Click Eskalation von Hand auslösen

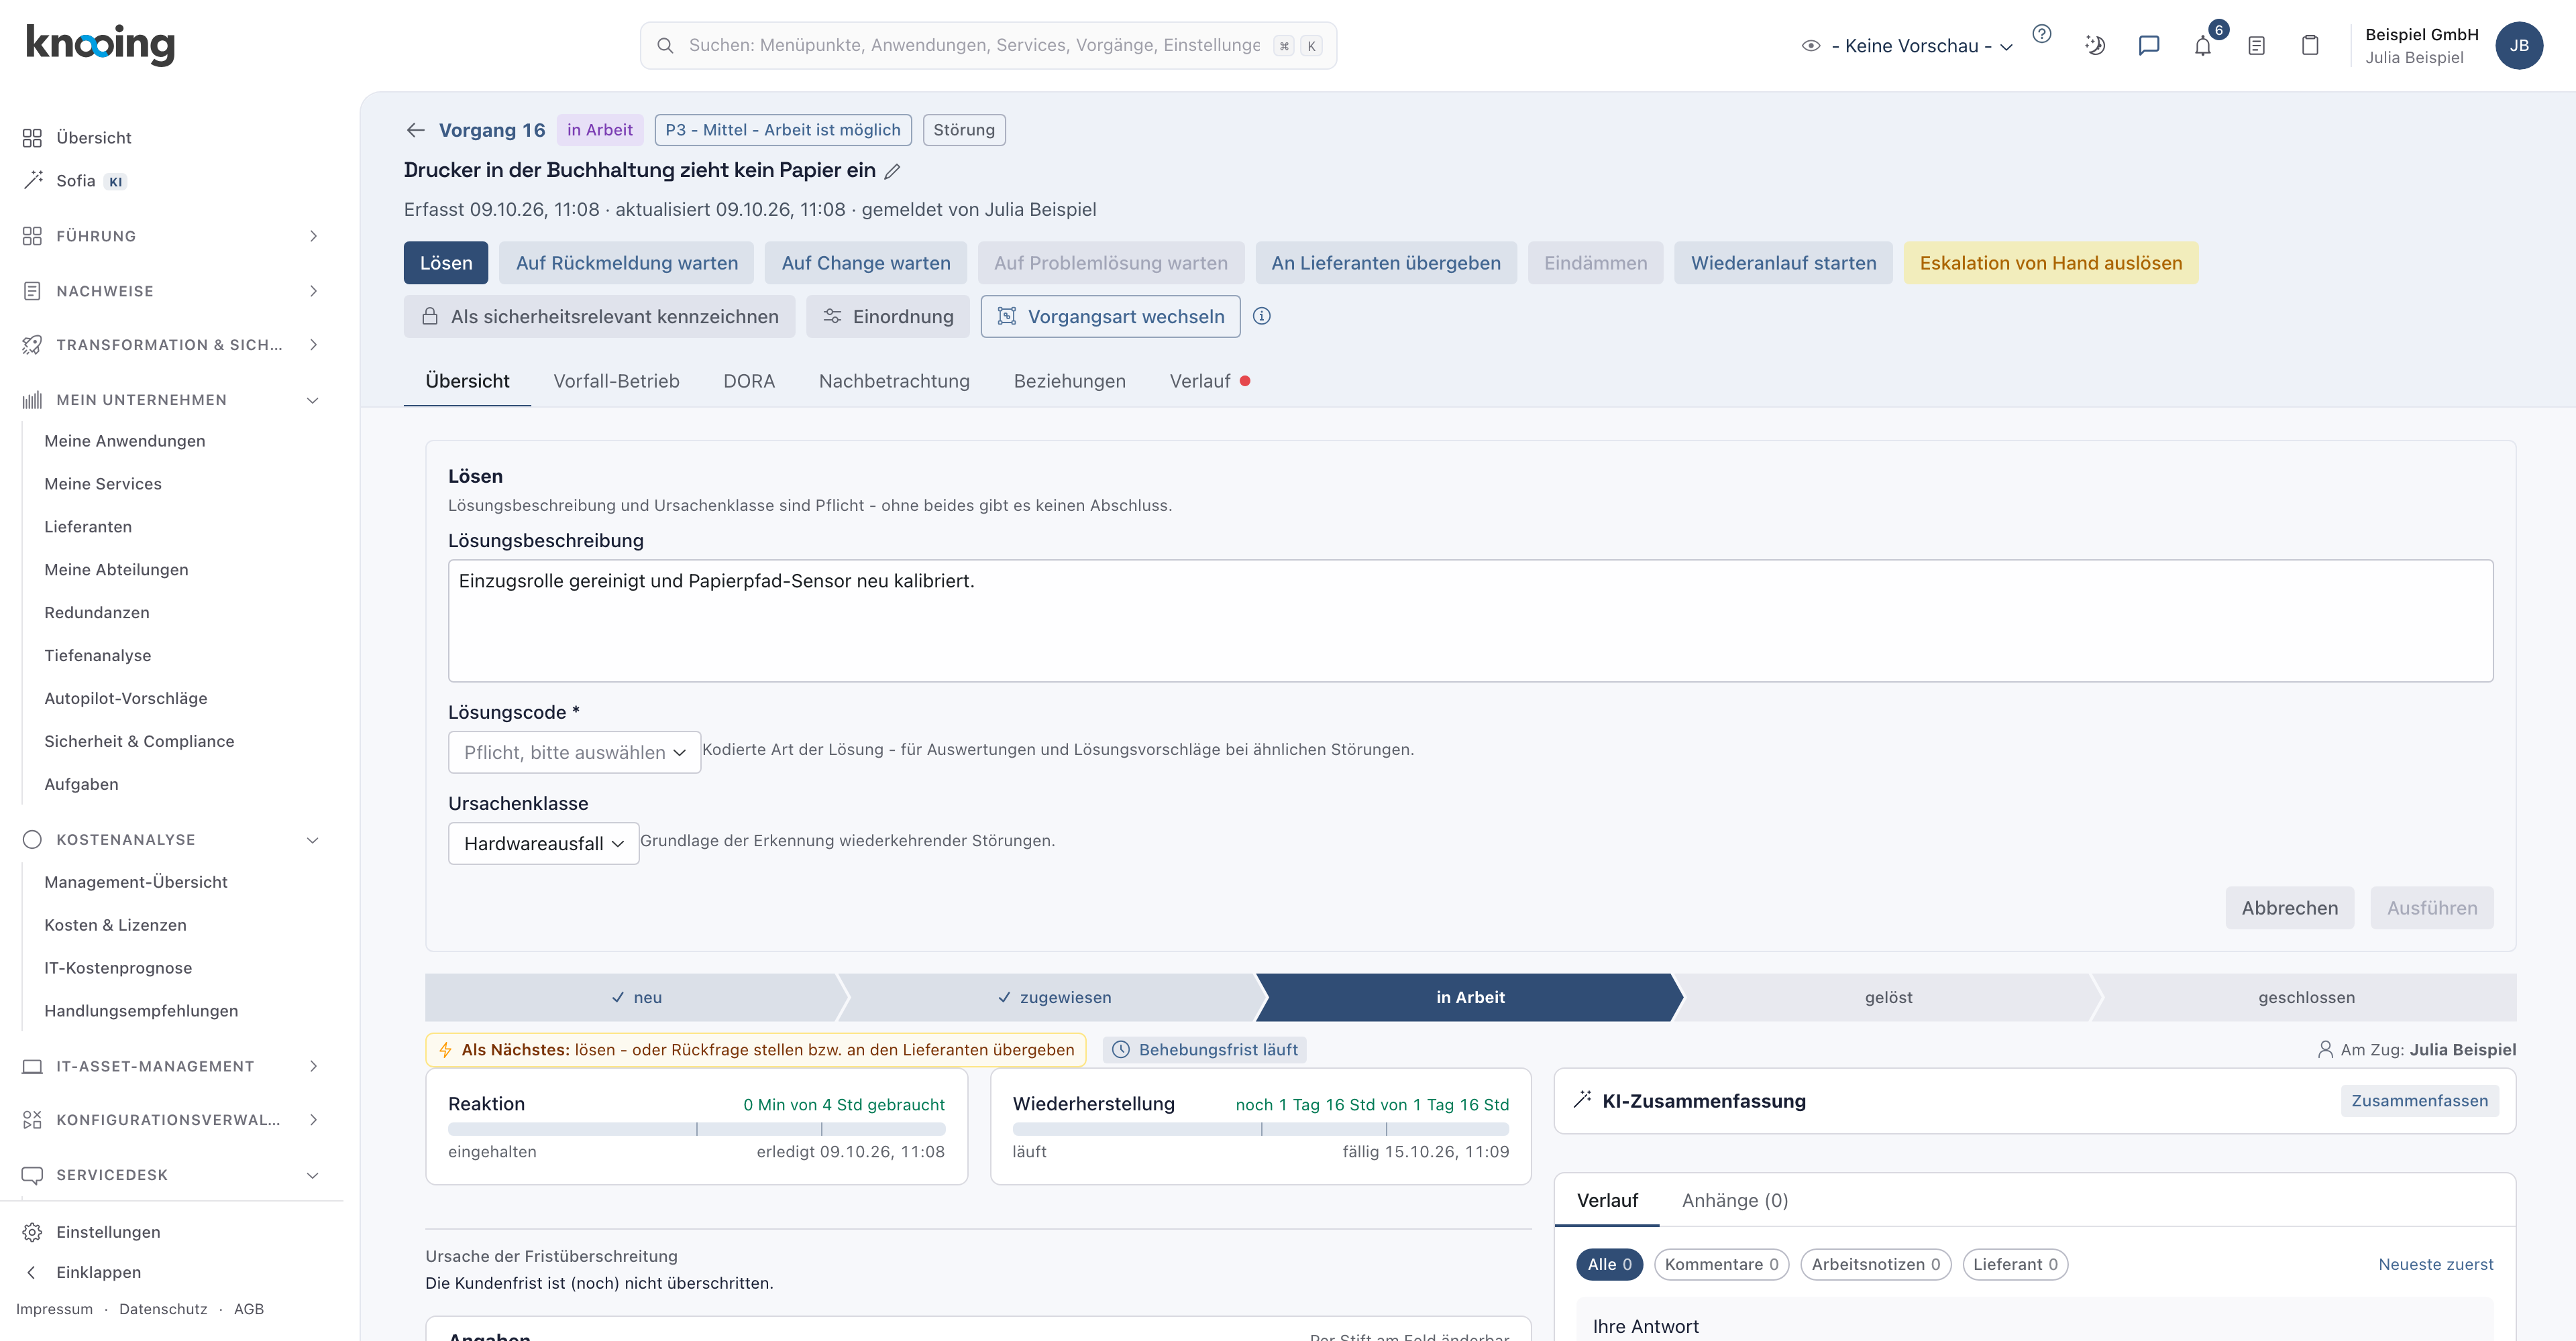(2051, 263)
